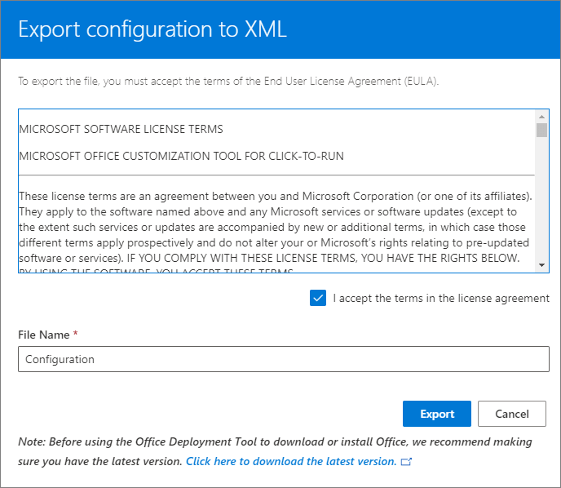
Task: Click inside the license agreement paragraph
Action: coord(273,227)
